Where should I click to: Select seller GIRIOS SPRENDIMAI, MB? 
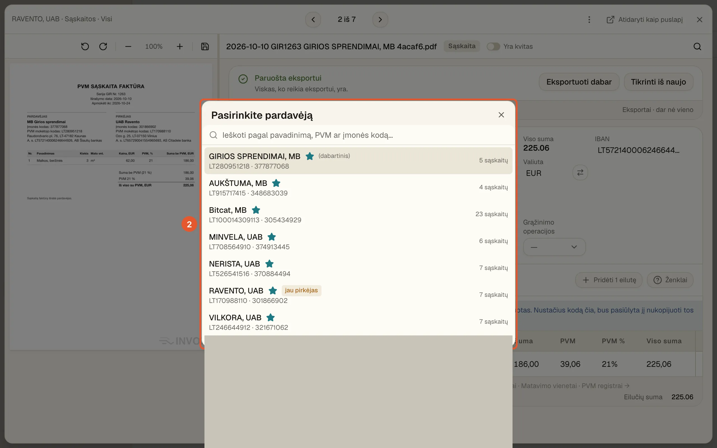(358, 161)
